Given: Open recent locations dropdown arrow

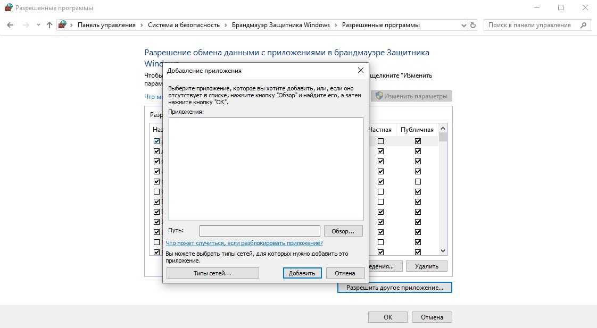Looking at the screenshot, I should click(x=38, y=25).
